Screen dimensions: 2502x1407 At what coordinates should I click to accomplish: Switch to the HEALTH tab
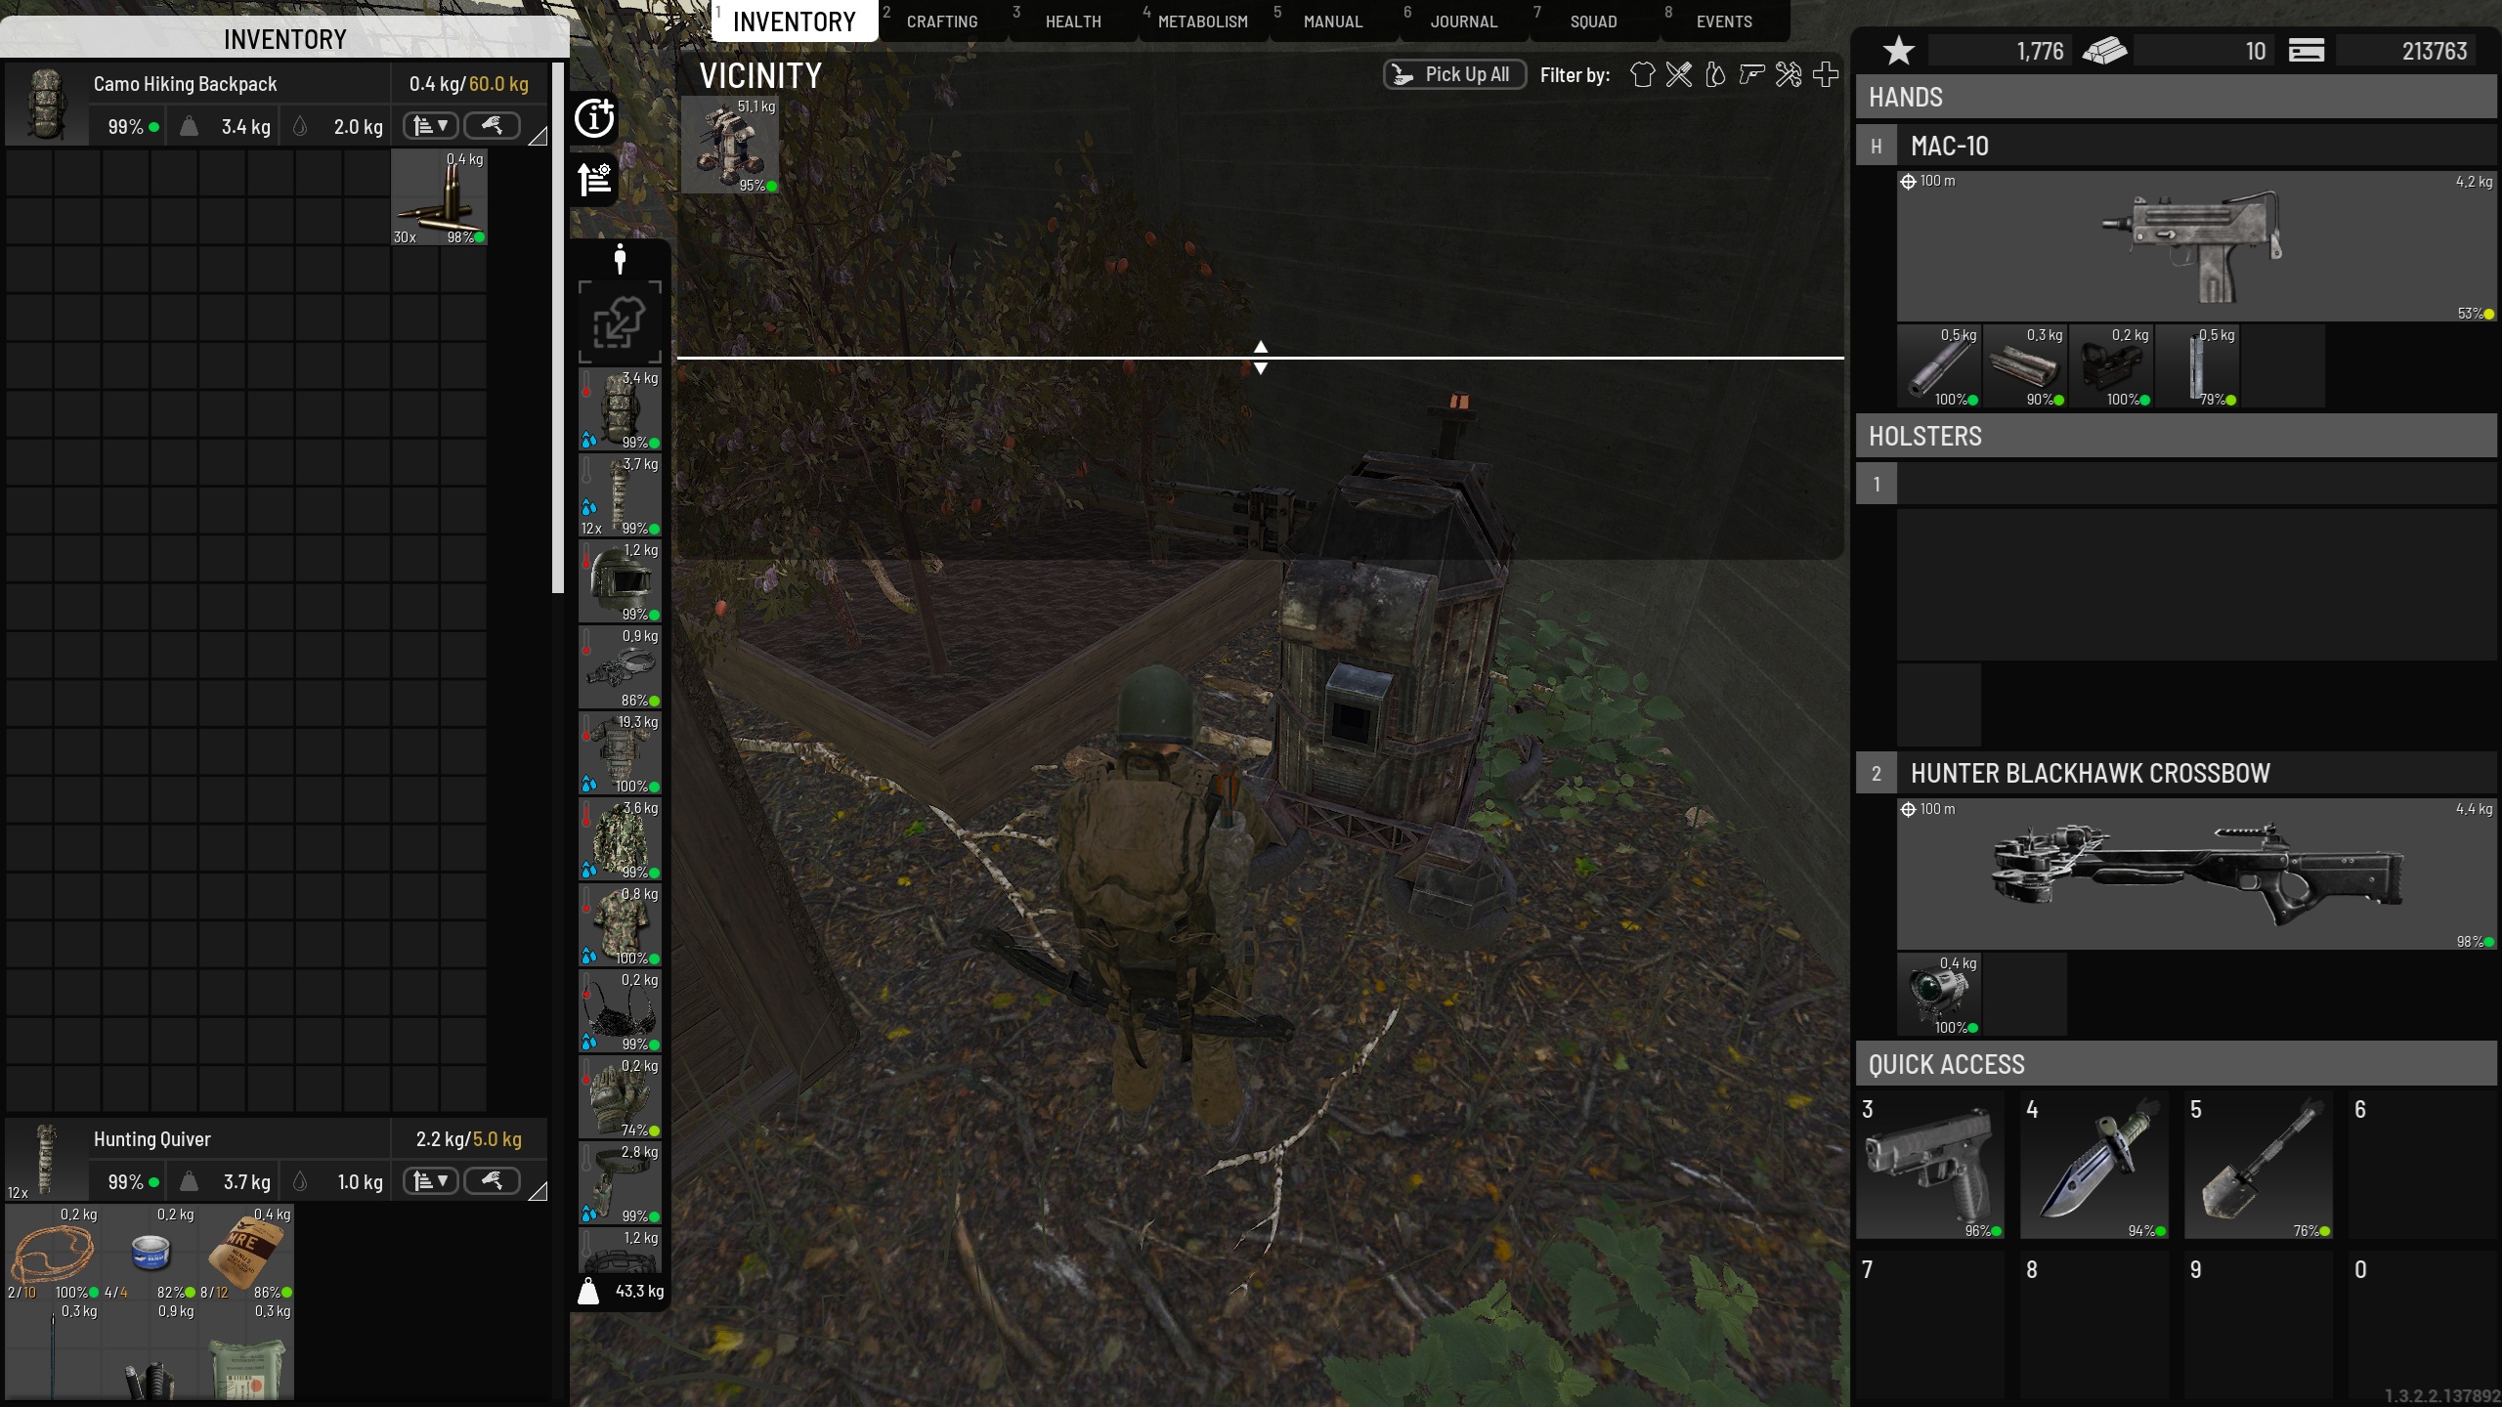(1073, 21)
